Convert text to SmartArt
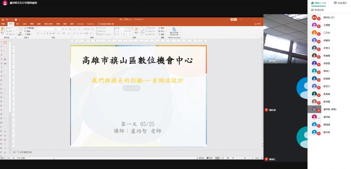Viewport: 351px width, 169px height. (104, 34)
